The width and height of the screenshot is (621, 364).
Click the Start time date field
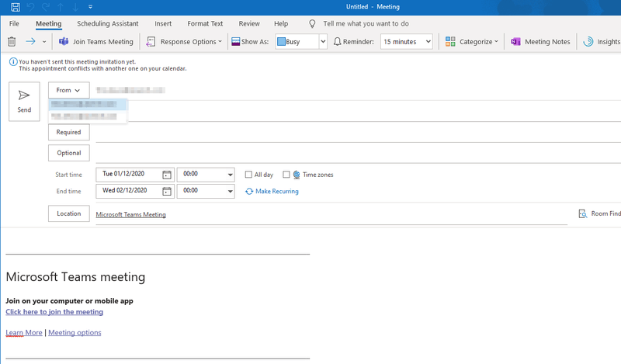click(129, 175)
